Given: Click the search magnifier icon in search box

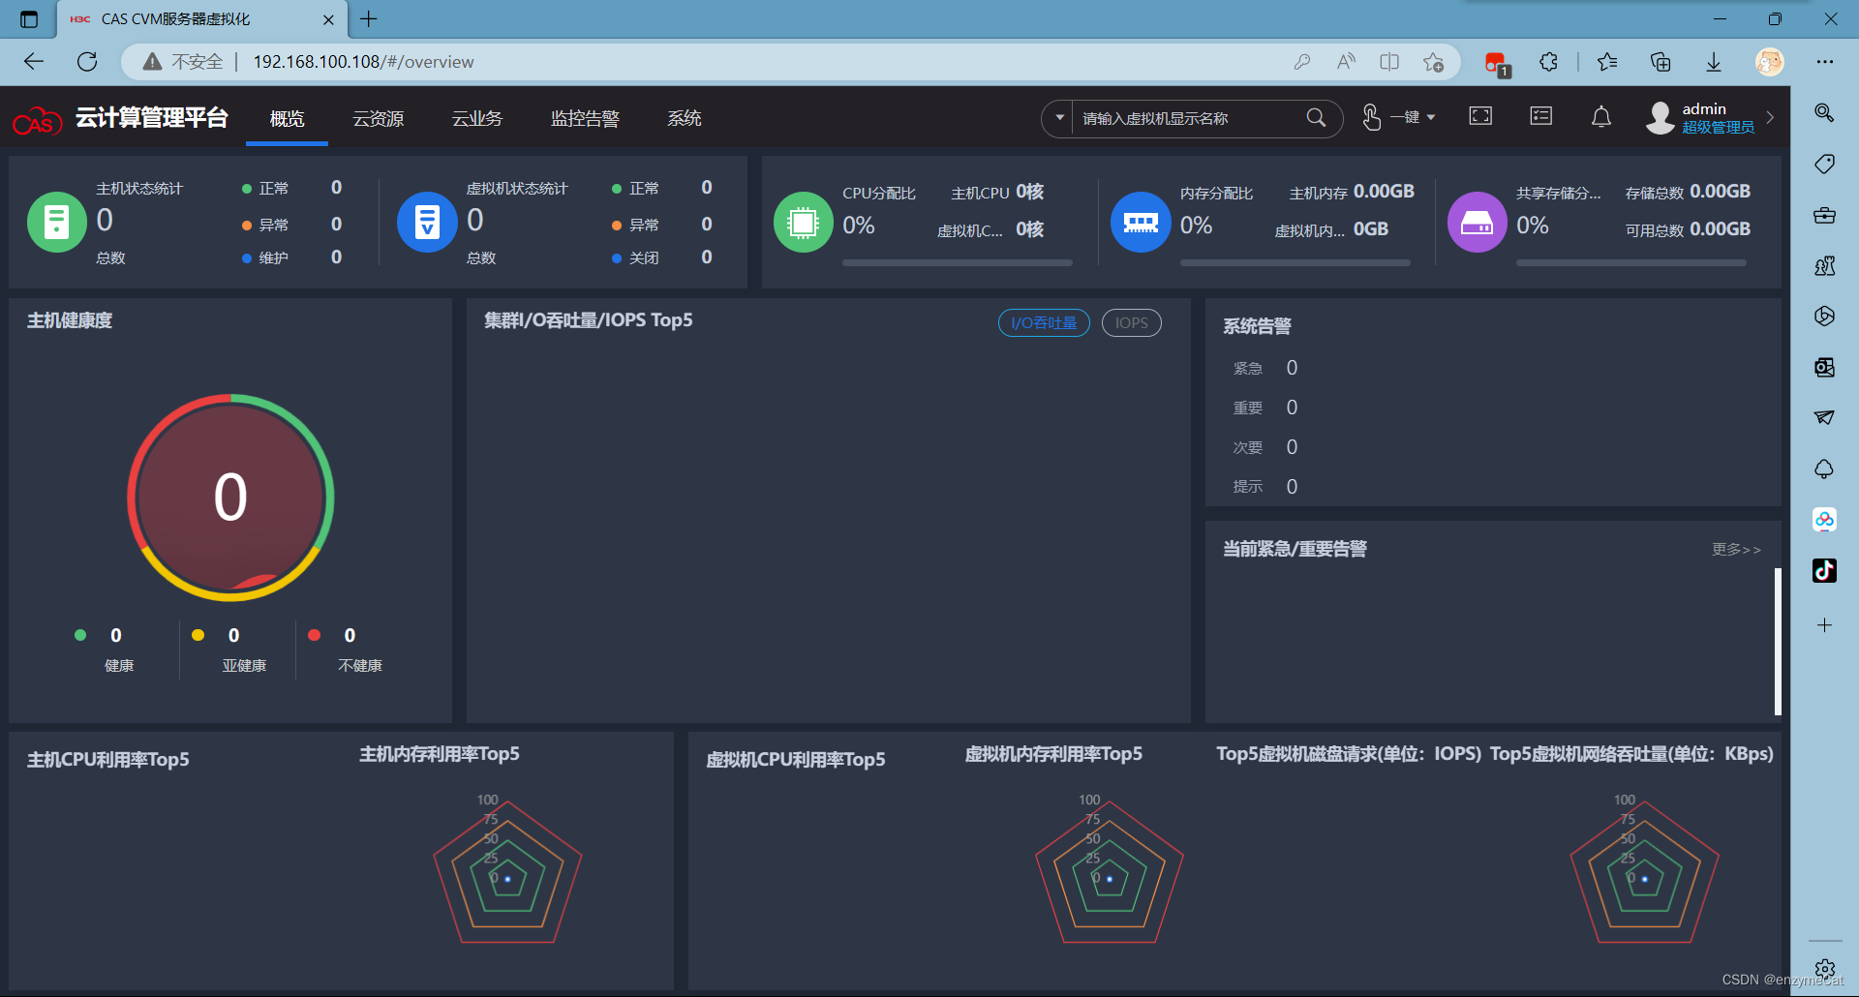Looking at the screenshot, I should (x=1316, y=118).
